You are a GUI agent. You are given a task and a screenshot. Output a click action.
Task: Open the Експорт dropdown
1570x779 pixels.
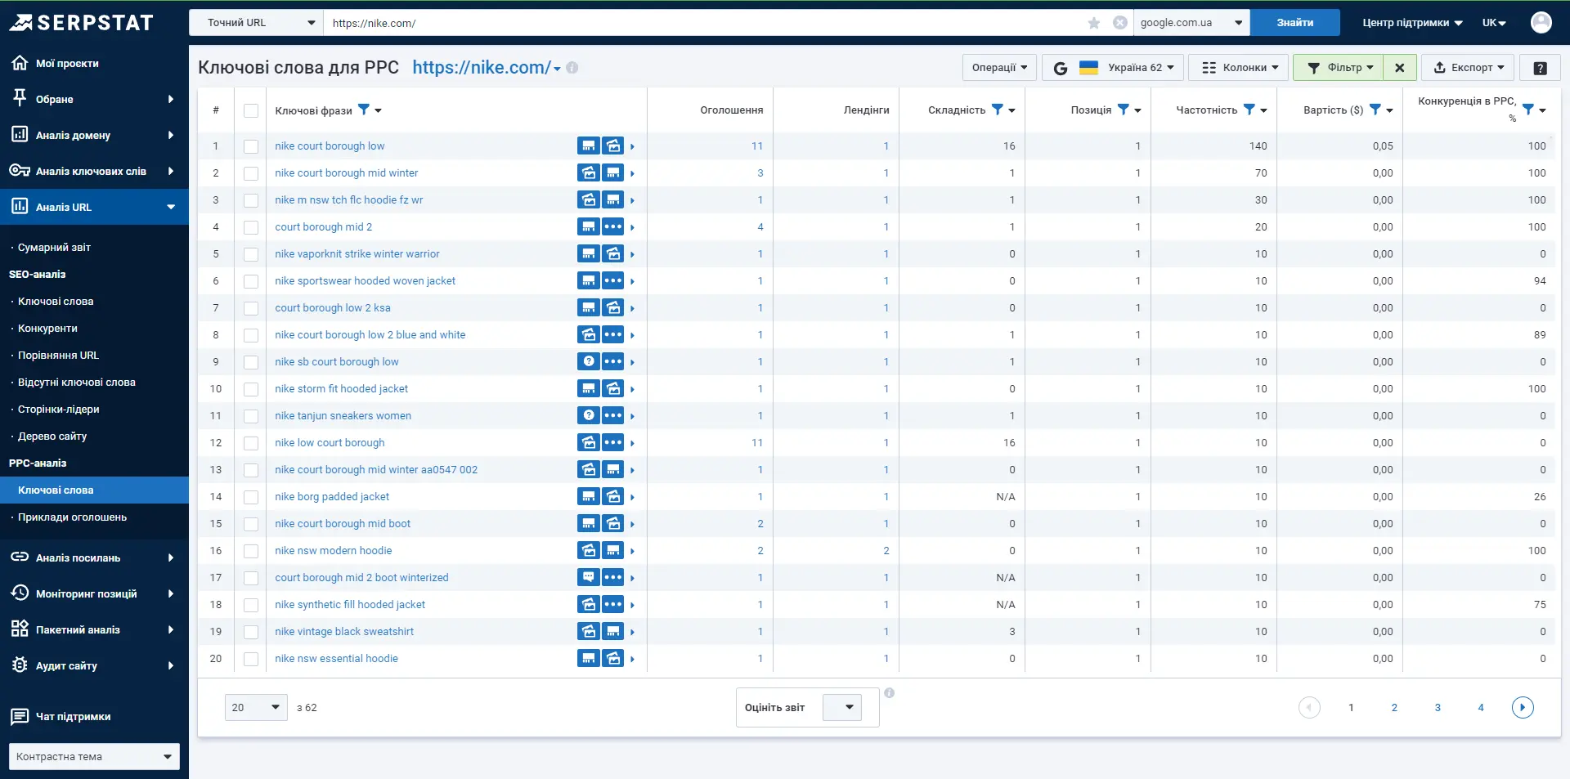click(x=1469, y=68)
